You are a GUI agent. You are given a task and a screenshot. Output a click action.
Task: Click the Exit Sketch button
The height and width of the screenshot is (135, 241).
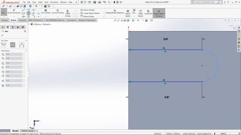(4, 12)
